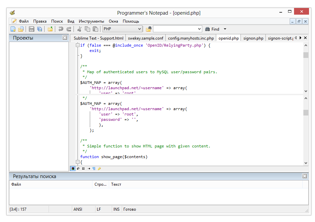Click the Find button
This screenshot has width=315, height=222.
pyautogui.click(x=212, y=29)
